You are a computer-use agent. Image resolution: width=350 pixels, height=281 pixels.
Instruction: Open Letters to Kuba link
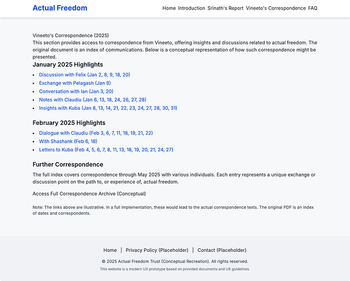coord(106,150)
